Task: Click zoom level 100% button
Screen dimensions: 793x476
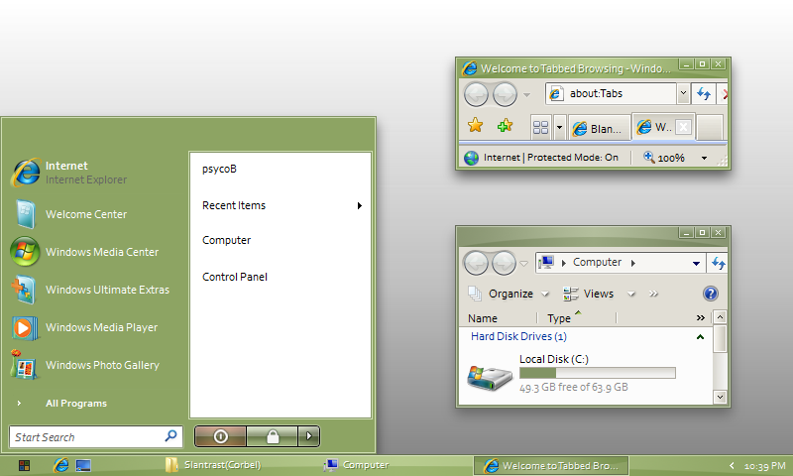Action: (x=663, y=158)
